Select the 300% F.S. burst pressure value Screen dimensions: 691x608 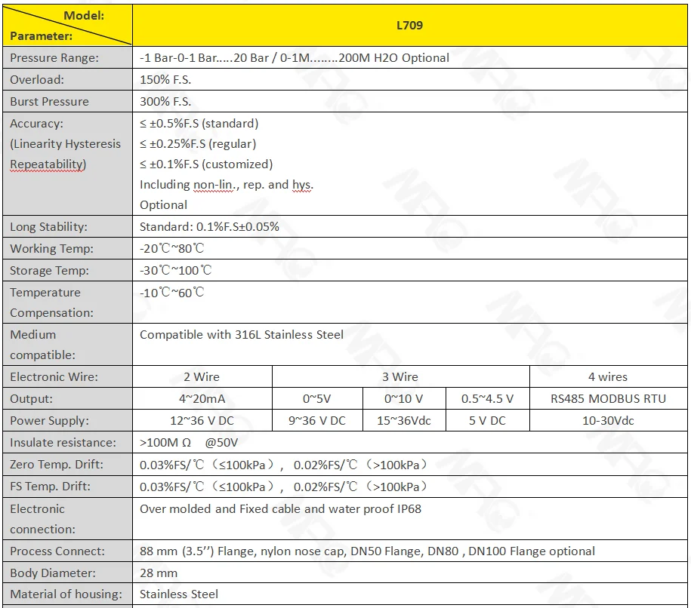pyautogui.click(x=165, y=102)
